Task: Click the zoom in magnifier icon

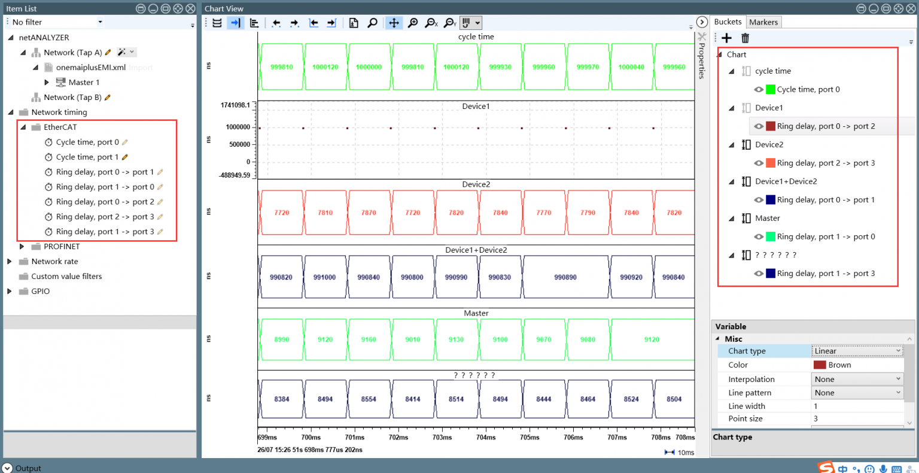Action: click(x=412, y=23)
